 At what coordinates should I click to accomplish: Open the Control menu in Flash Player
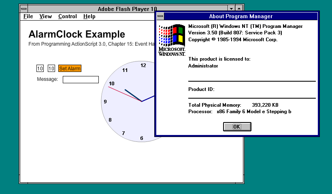tap(68, 17)
